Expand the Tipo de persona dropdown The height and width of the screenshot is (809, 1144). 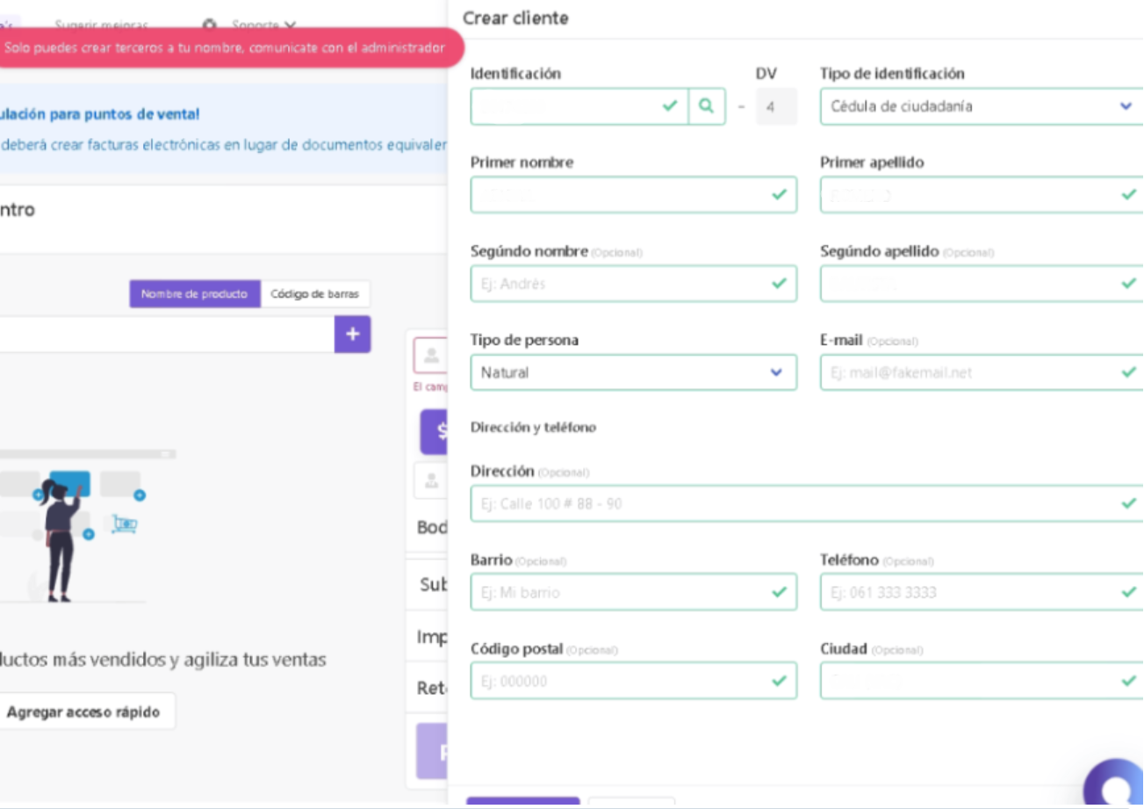pyautogui.click(x=633, y=372)
